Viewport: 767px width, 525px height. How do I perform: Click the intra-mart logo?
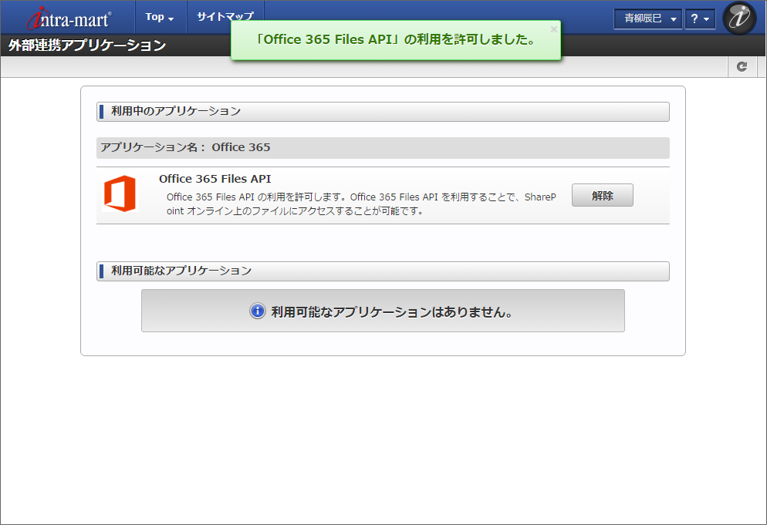coord(69,19)
